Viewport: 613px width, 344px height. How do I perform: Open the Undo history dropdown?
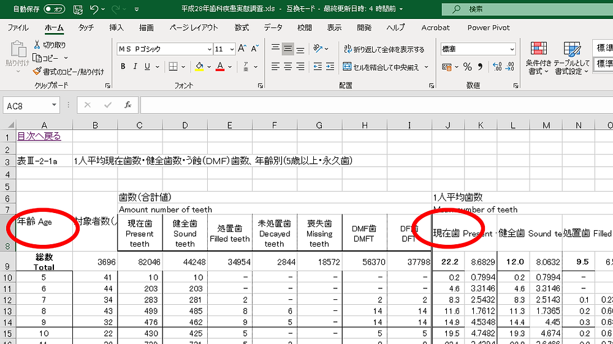pyautogui.click(x=103, y=9)
